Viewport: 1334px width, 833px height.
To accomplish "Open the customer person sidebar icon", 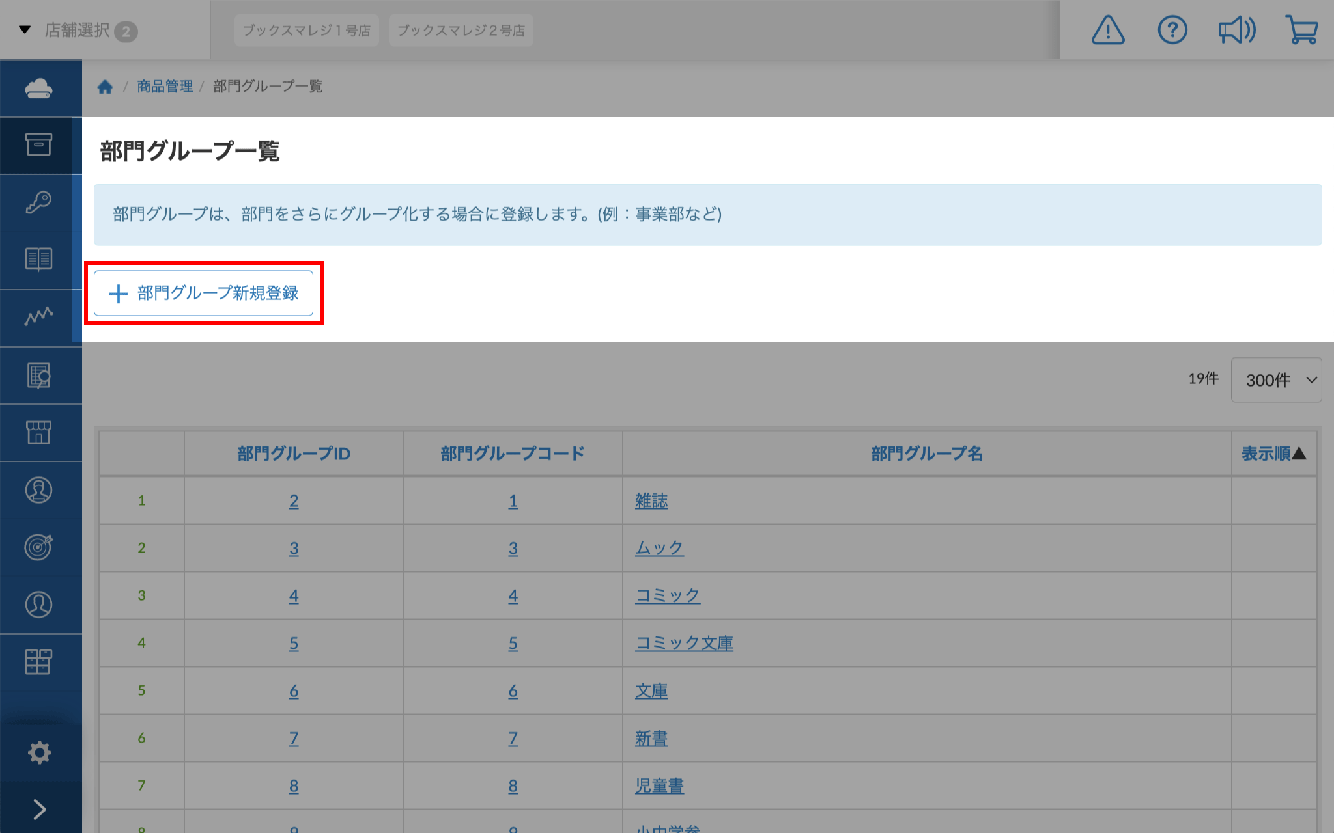I will point(38,604).
